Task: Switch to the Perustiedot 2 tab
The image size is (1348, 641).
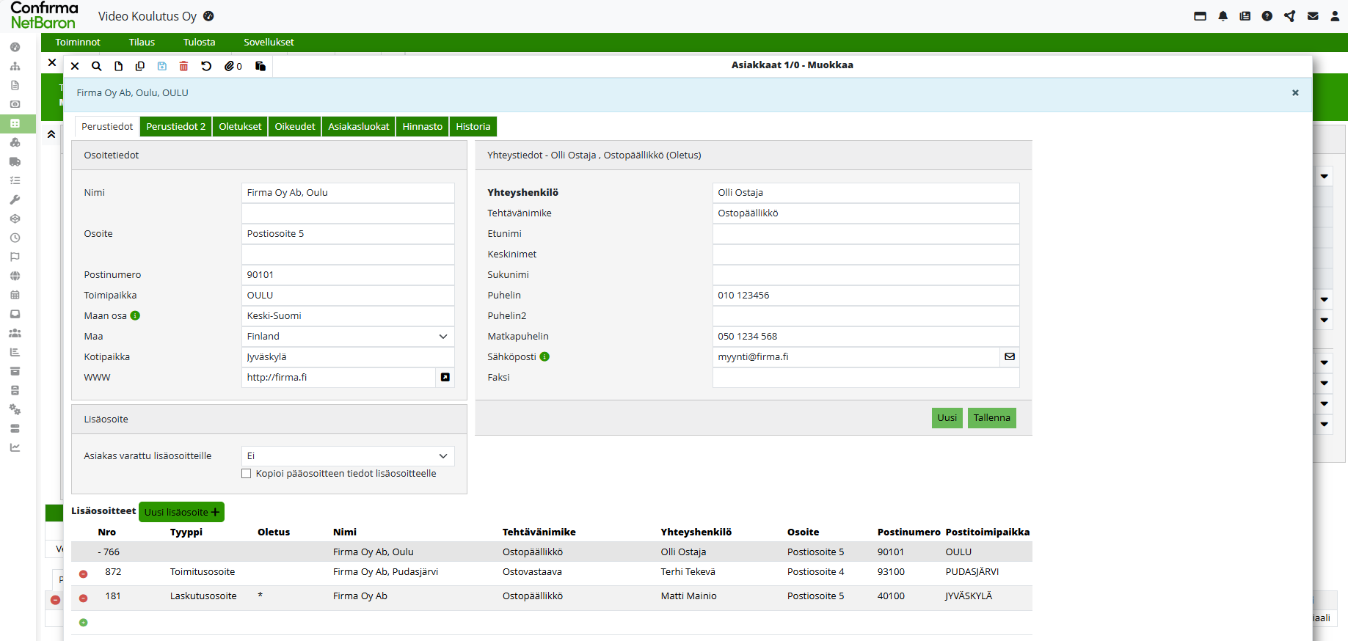Action: (x=175, y=126)
